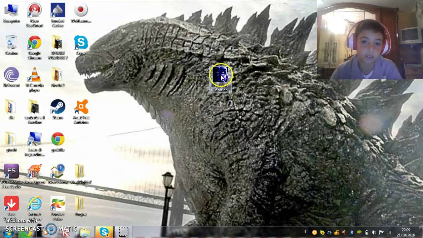423x238 pixels.
Task: Open the Giochi 2 folder
Action: (x=58, y=77)
